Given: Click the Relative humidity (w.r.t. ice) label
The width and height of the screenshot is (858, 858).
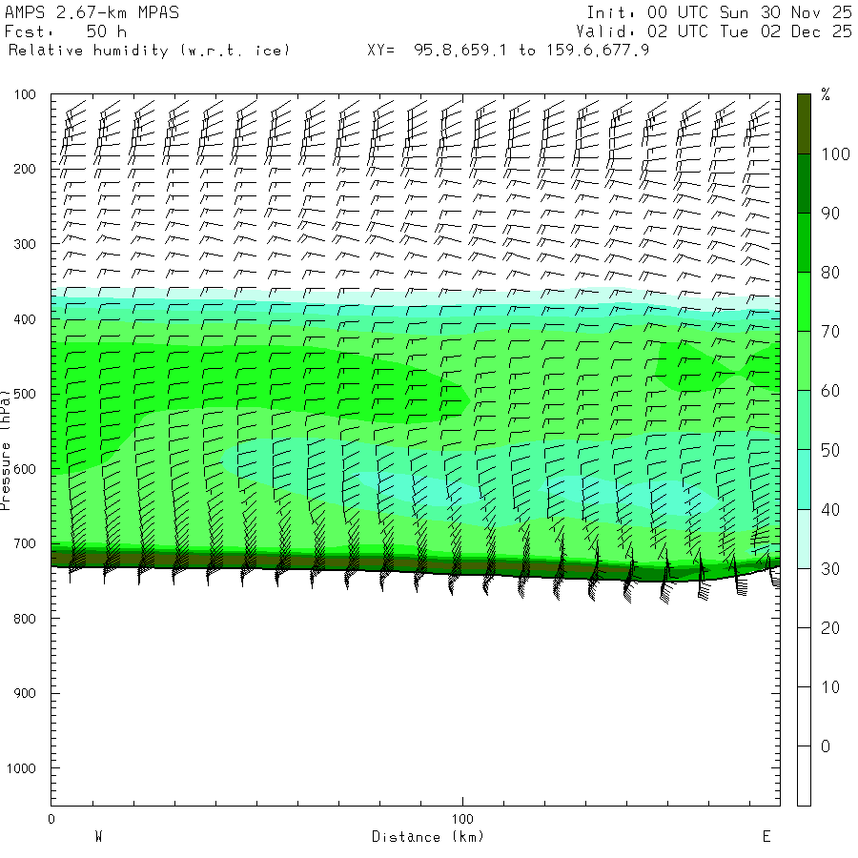Looking at the screenshot, I should 149,51.
